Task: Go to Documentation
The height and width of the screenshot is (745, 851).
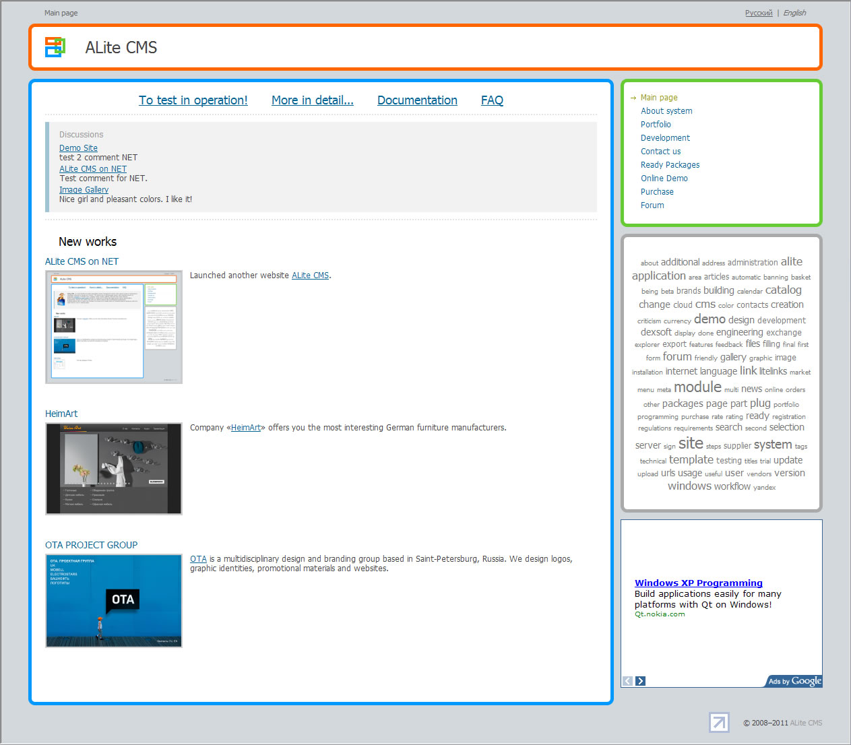Action: pos(417,100)
